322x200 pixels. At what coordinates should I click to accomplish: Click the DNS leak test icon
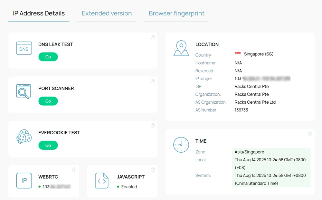(x=24, y=48)
